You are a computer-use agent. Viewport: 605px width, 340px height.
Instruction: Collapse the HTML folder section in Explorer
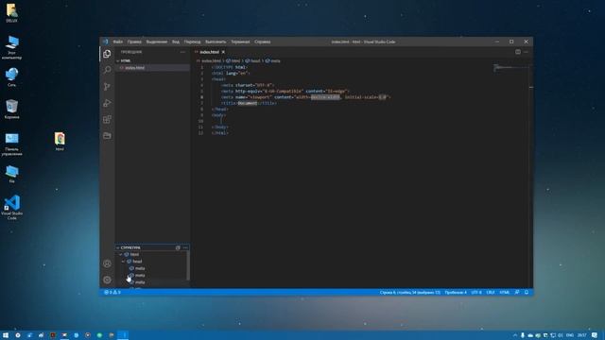(117, 60)
